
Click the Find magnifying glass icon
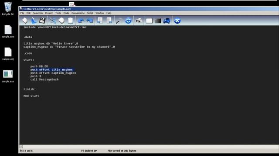119,21
